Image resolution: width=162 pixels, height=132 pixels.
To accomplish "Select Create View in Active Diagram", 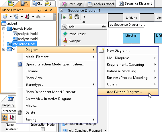I will [x=56, y=99].
